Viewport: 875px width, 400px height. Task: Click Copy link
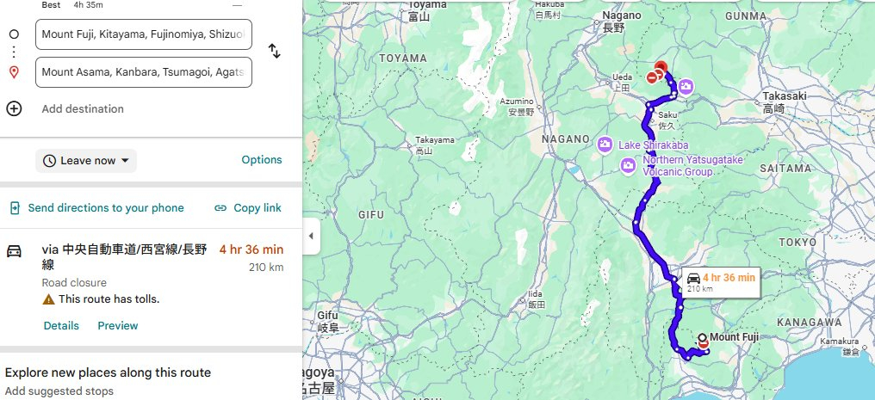pyautogui.click(x=248, y=207)
